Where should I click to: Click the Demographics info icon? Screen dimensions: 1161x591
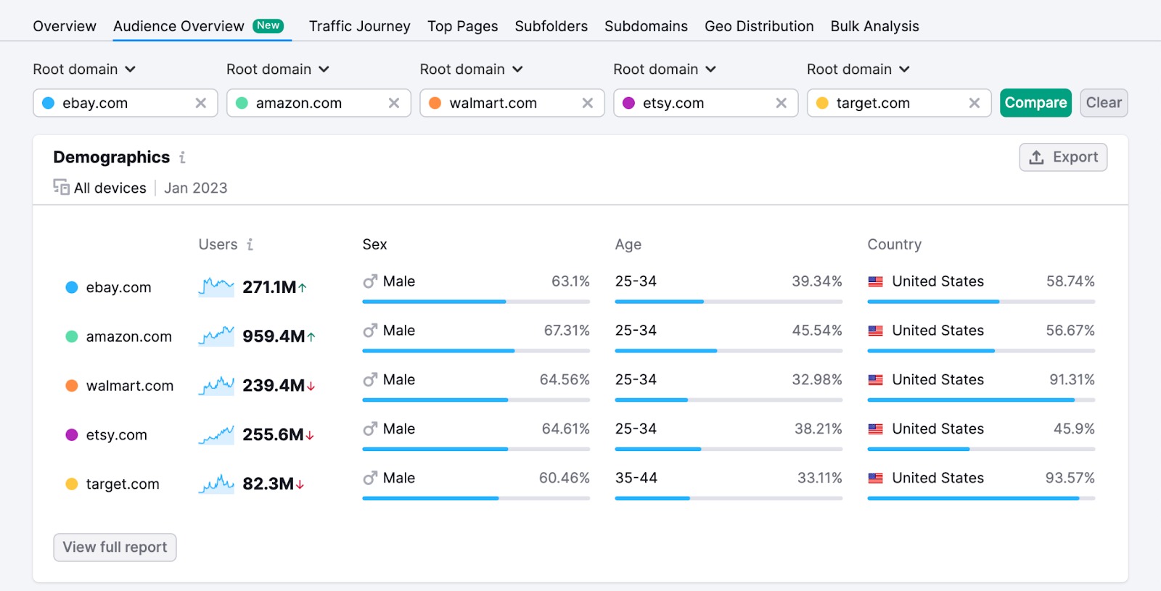[182, 157]
